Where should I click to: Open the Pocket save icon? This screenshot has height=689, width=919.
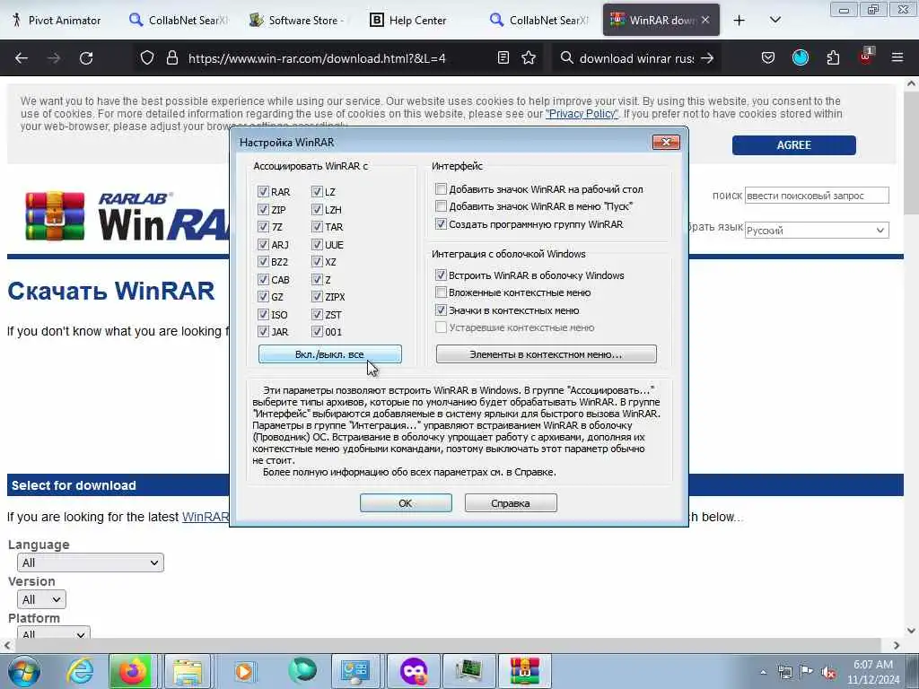coord(768,58)
